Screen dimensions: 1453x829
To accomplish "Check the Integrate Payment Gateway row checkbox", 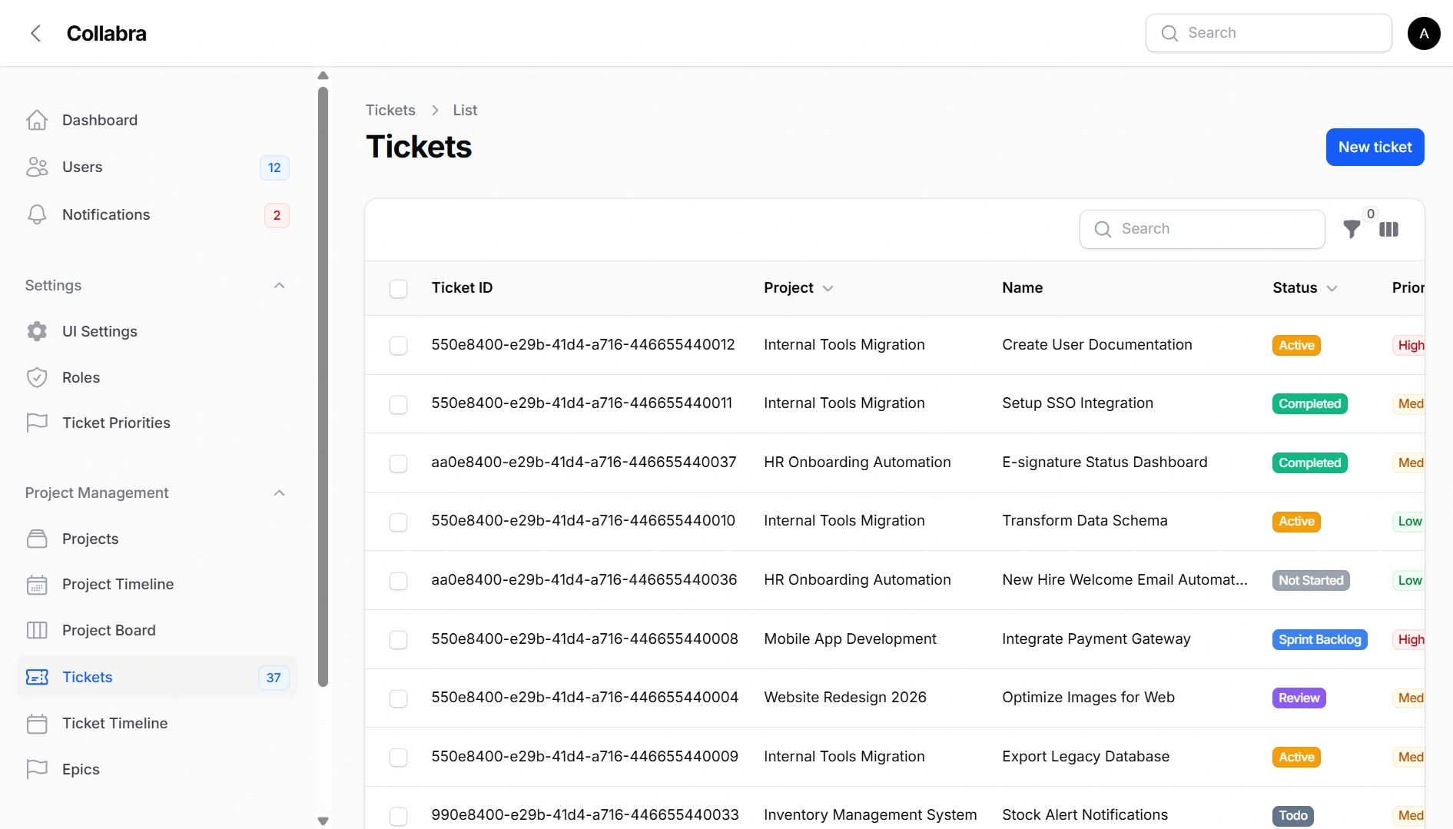I will pyautogui.click(x=398, y=639).
